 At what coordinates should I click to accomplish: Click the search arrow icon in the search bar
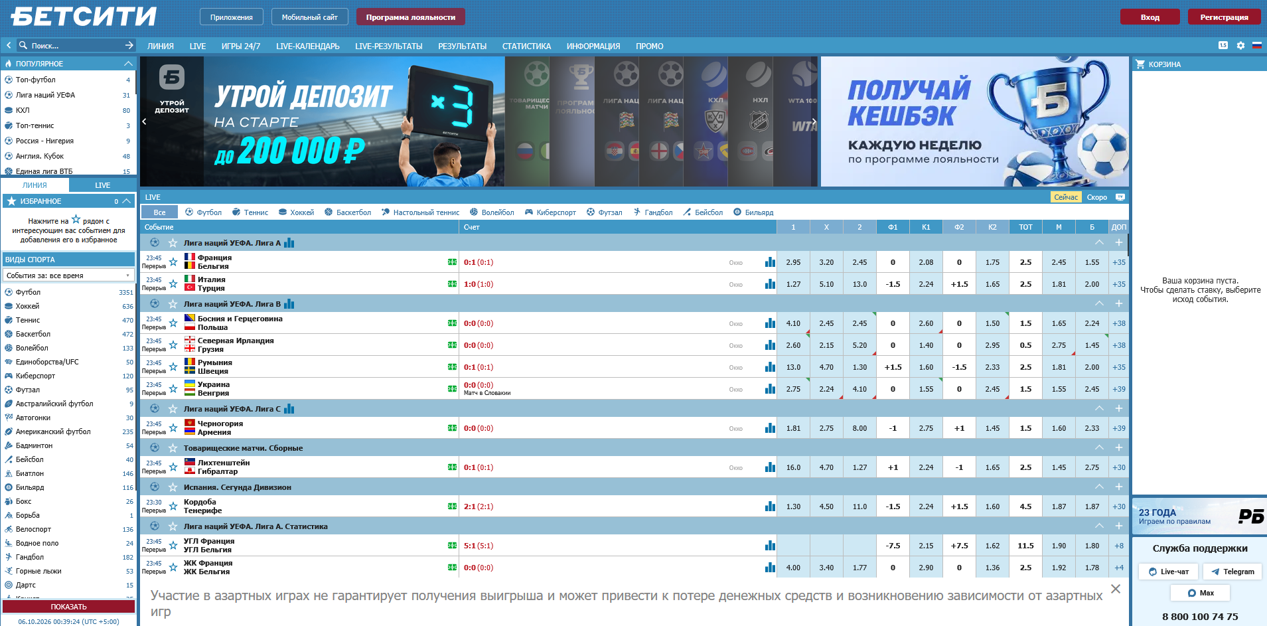(129, 45)
